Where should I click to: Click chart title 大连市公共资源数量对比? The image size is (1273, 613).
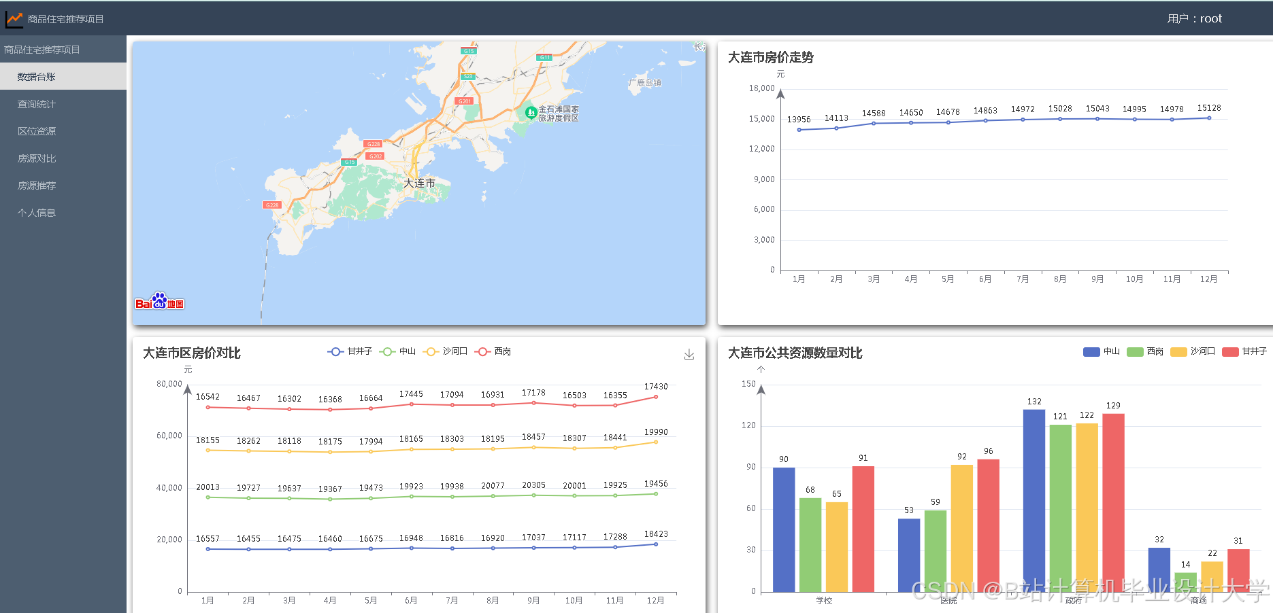(x=795, y=353)
